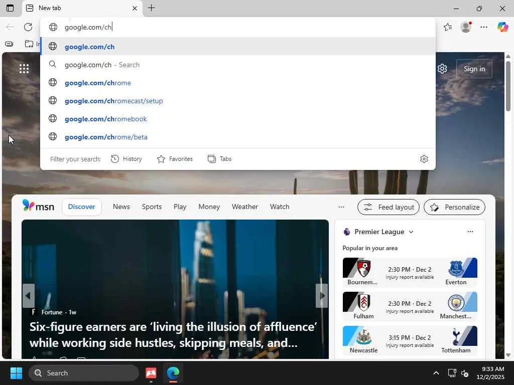The width and height of the screenshot is (514, 385).
Task: Open Premier League card more options
Action: tap(470, 232)
